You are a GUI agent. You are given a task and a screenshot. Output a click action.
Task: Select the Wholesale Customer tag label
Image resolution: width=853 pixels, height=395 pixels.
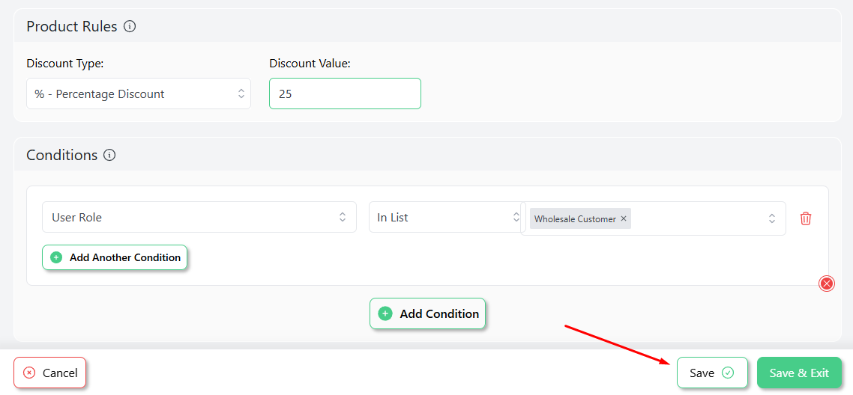click(x=575, y=218)
